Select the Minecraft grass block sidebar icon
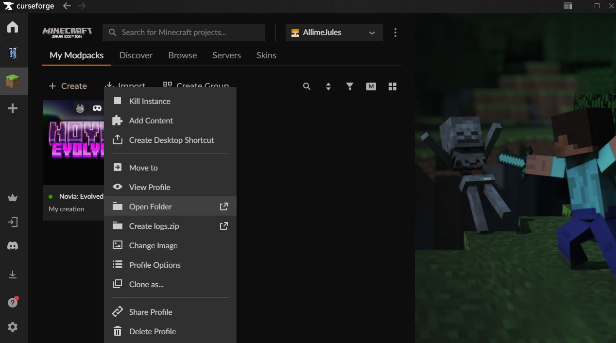The width and height of the screenshot is (616, 343). 13,81
